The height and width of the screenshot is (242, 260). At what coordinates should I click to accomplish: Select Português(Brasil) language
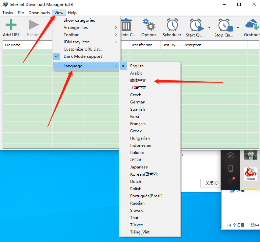click(150, 196)
